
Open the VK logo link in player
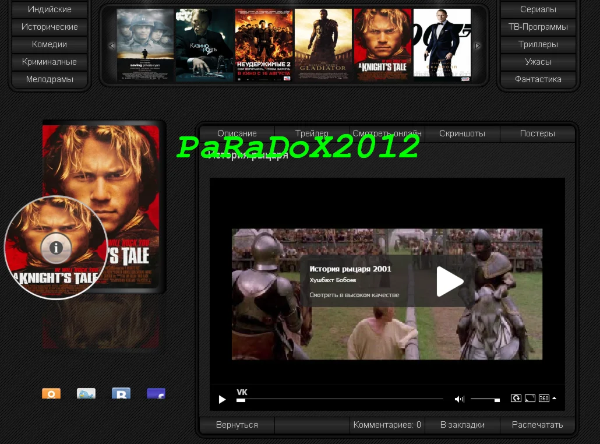click(x=242, y=392)
